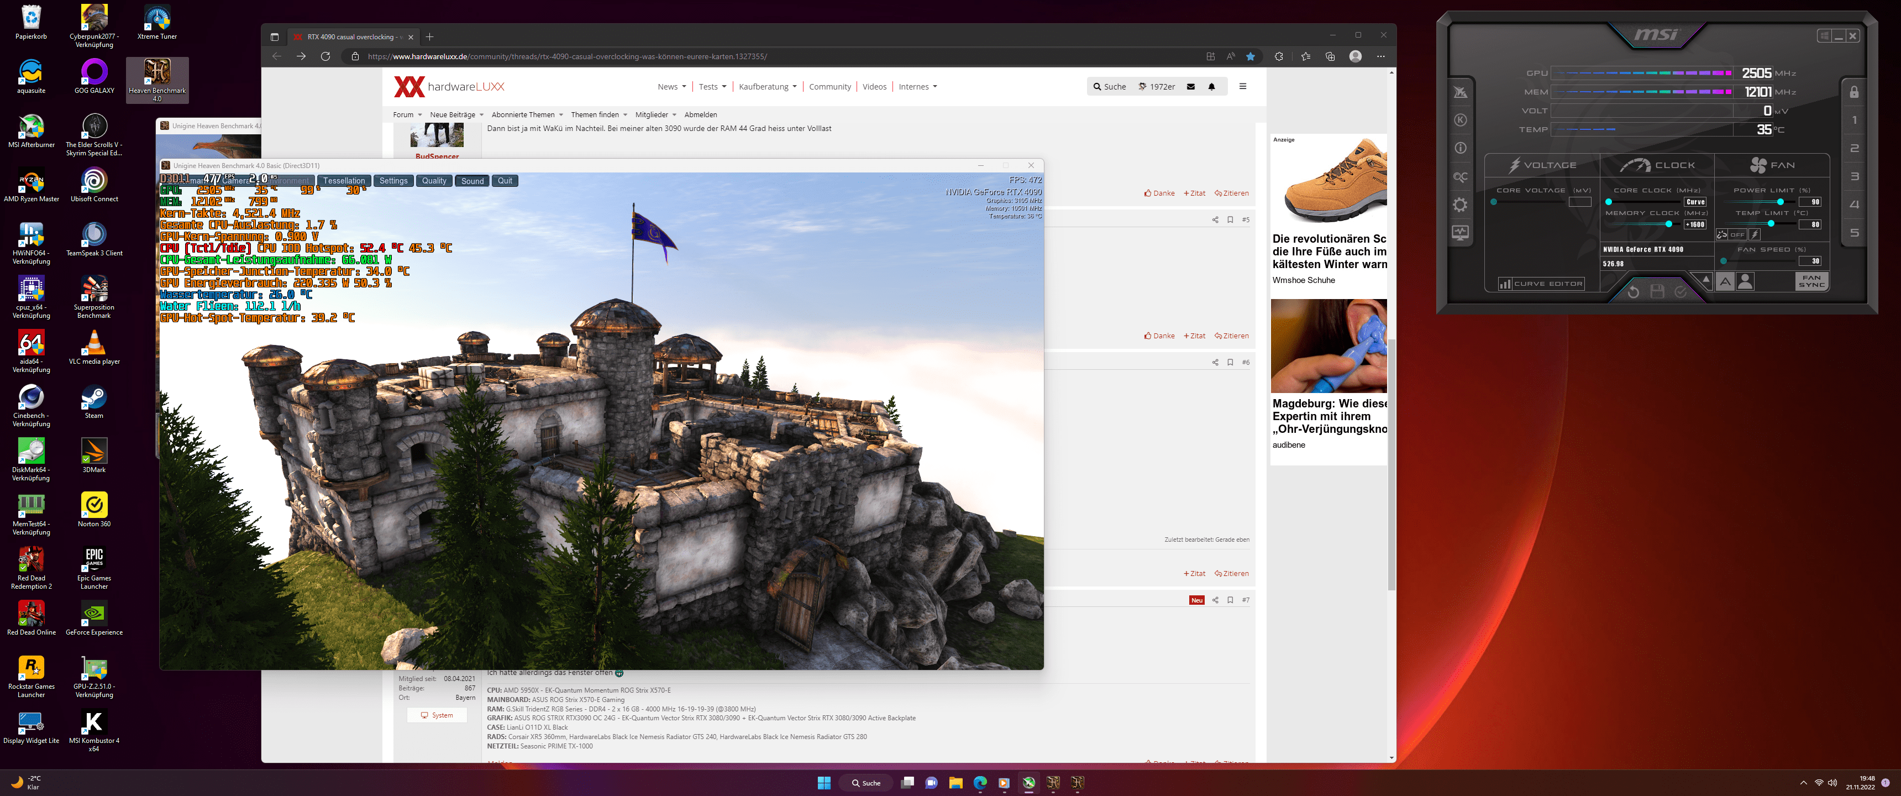This screenshot has height=796, width=1901.
Task: Apply Afterburner settings with checkmark icon
Action: pos(1681,292)
